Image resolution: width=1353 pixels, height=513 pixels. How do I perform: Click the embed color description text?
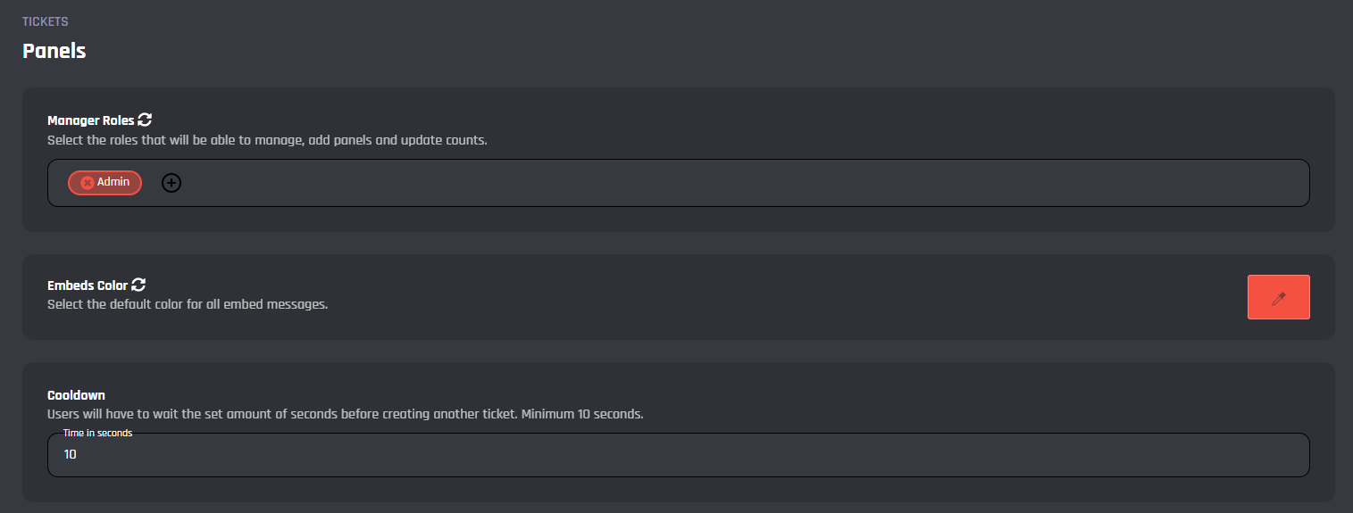[188, 305]
